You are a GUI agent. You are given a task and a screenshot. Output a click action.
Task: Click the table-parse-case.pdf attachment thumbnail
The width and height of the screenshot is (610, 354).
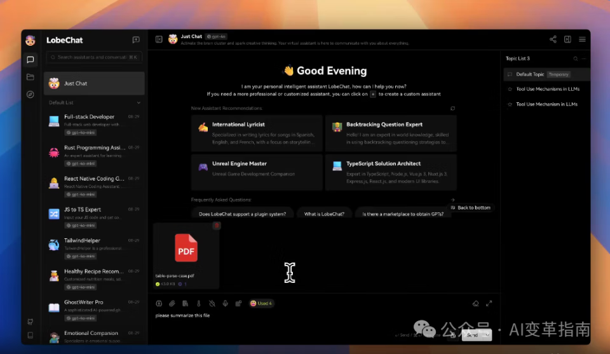tap(186, 255)
